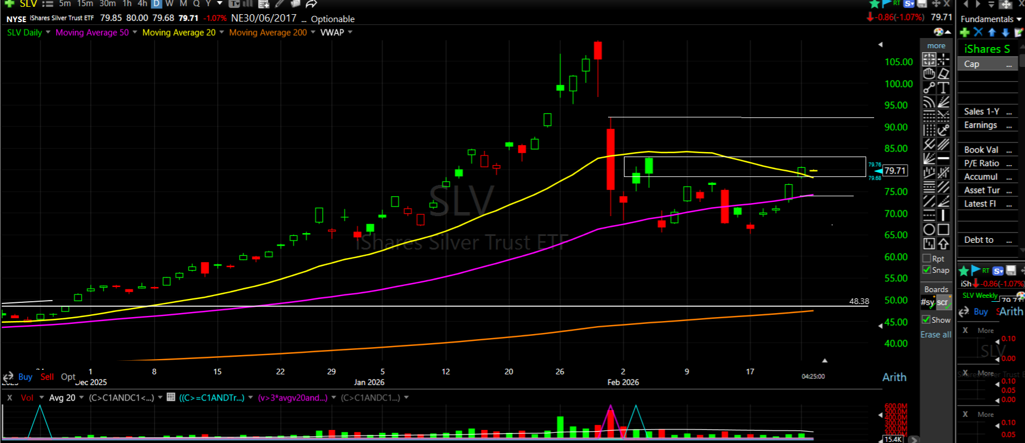Toggle the Snap checkbox
1025x443 pixels.
pos(927,270)
